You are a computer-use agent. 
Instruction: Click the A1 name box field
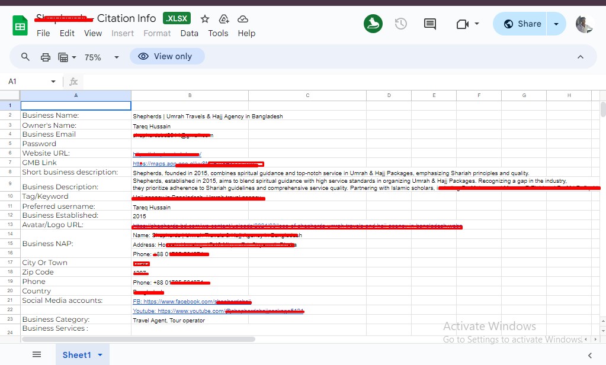(x=27, y=82)
